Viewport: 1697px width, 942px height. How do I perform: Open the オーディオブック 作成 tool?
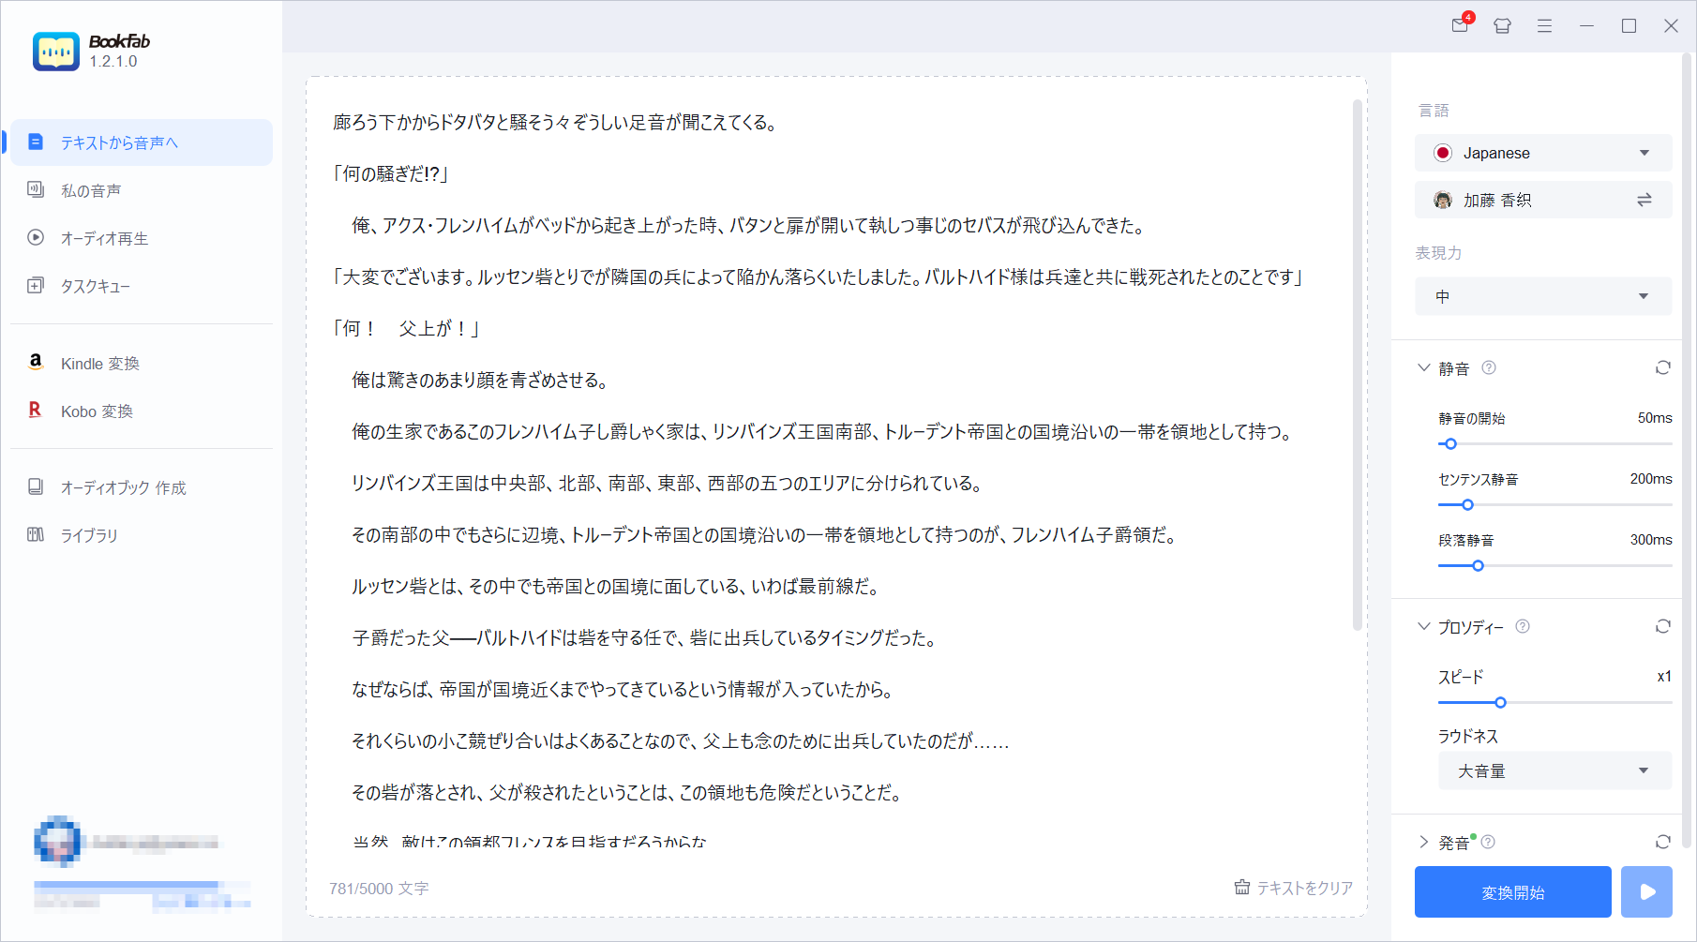123,487
